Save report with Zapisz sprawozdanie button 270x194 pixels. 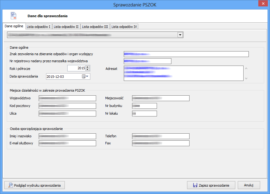click(x=211, y=185)
